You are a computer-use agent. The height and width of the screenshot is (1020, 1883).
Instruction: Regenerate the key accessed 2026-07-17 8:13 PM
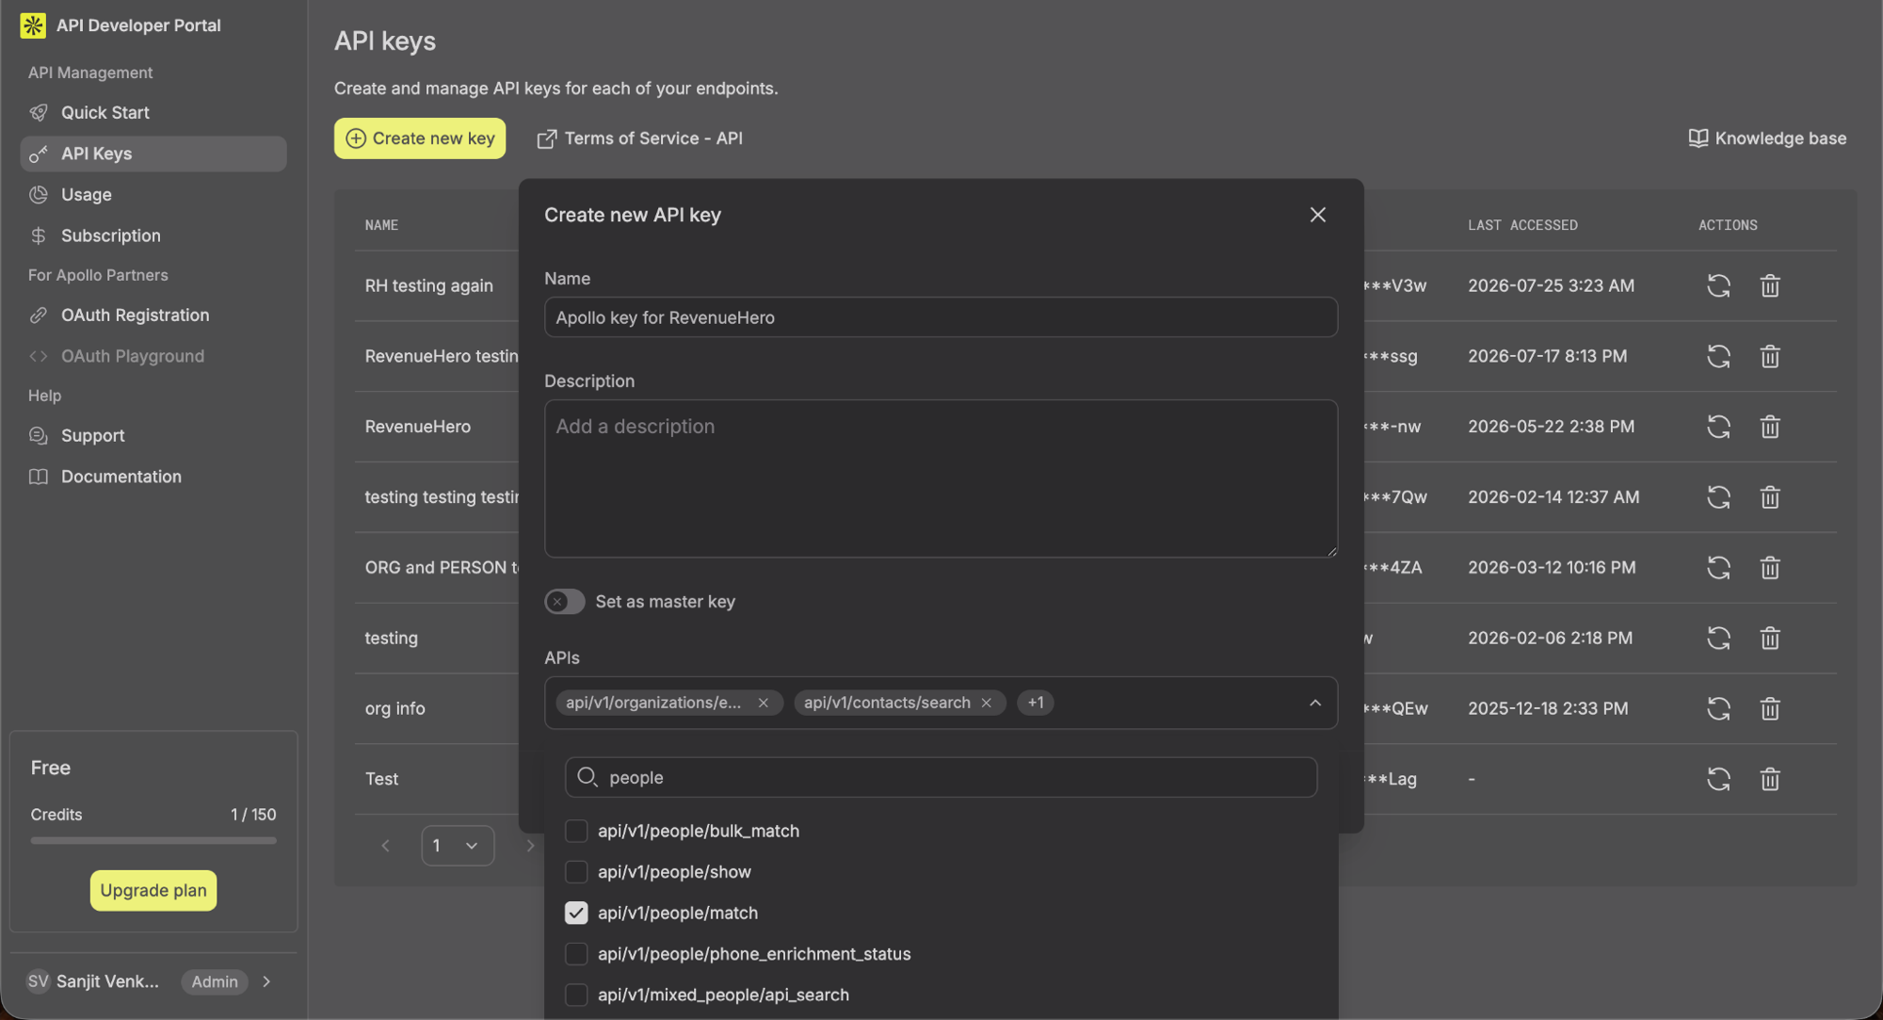[1718, 356]
